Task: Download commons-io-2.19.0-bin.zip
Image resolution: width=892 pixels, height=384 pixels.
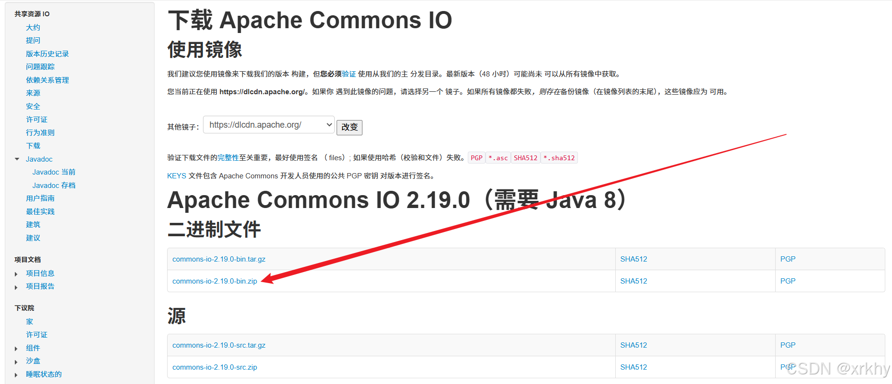Action: [x=215, y=281]
